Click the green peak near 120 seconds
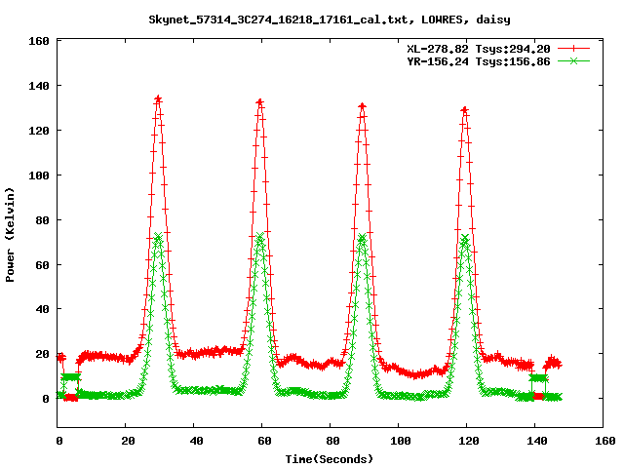The height and width of the screenshot is (468, 624). [464, 238]
